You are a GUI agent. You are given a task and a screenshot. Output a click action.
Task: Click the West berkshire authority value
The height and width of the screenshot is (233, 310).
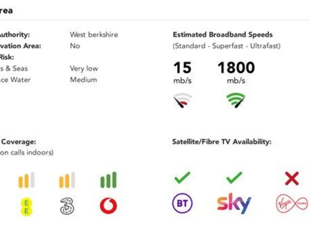point(94,35)
